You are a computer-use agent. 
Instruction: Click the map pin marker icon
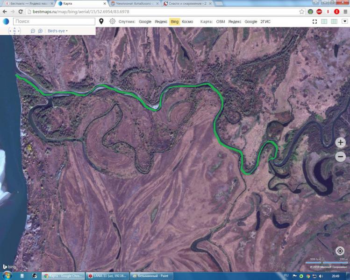coord(101,21)
